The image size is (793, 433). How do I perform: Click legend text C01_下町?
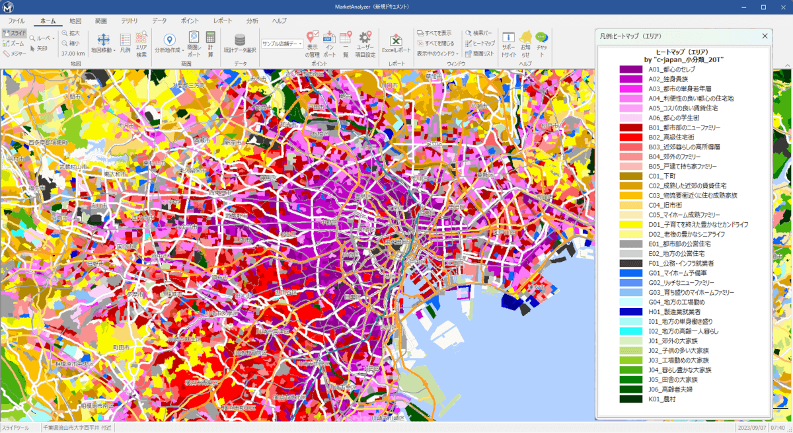click(x=662, y=176)
